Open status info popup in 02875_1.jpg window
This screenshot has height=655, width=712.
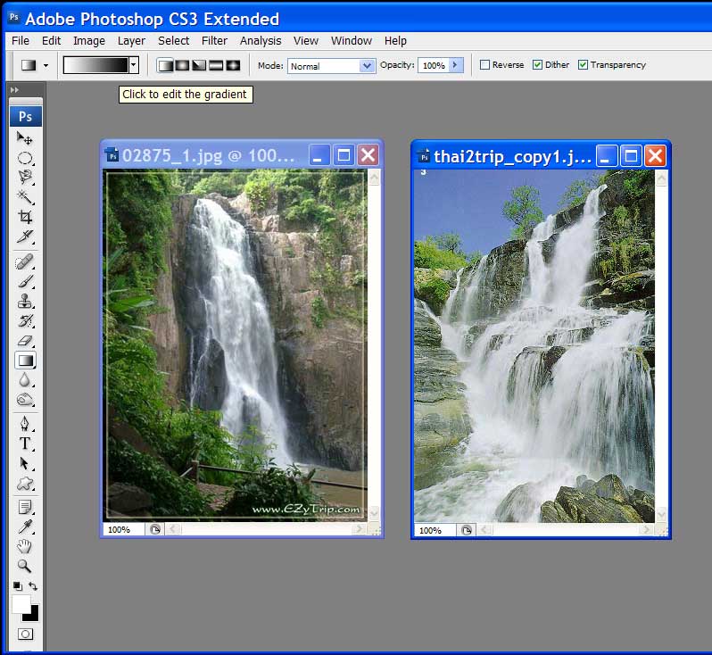[155, 529]
